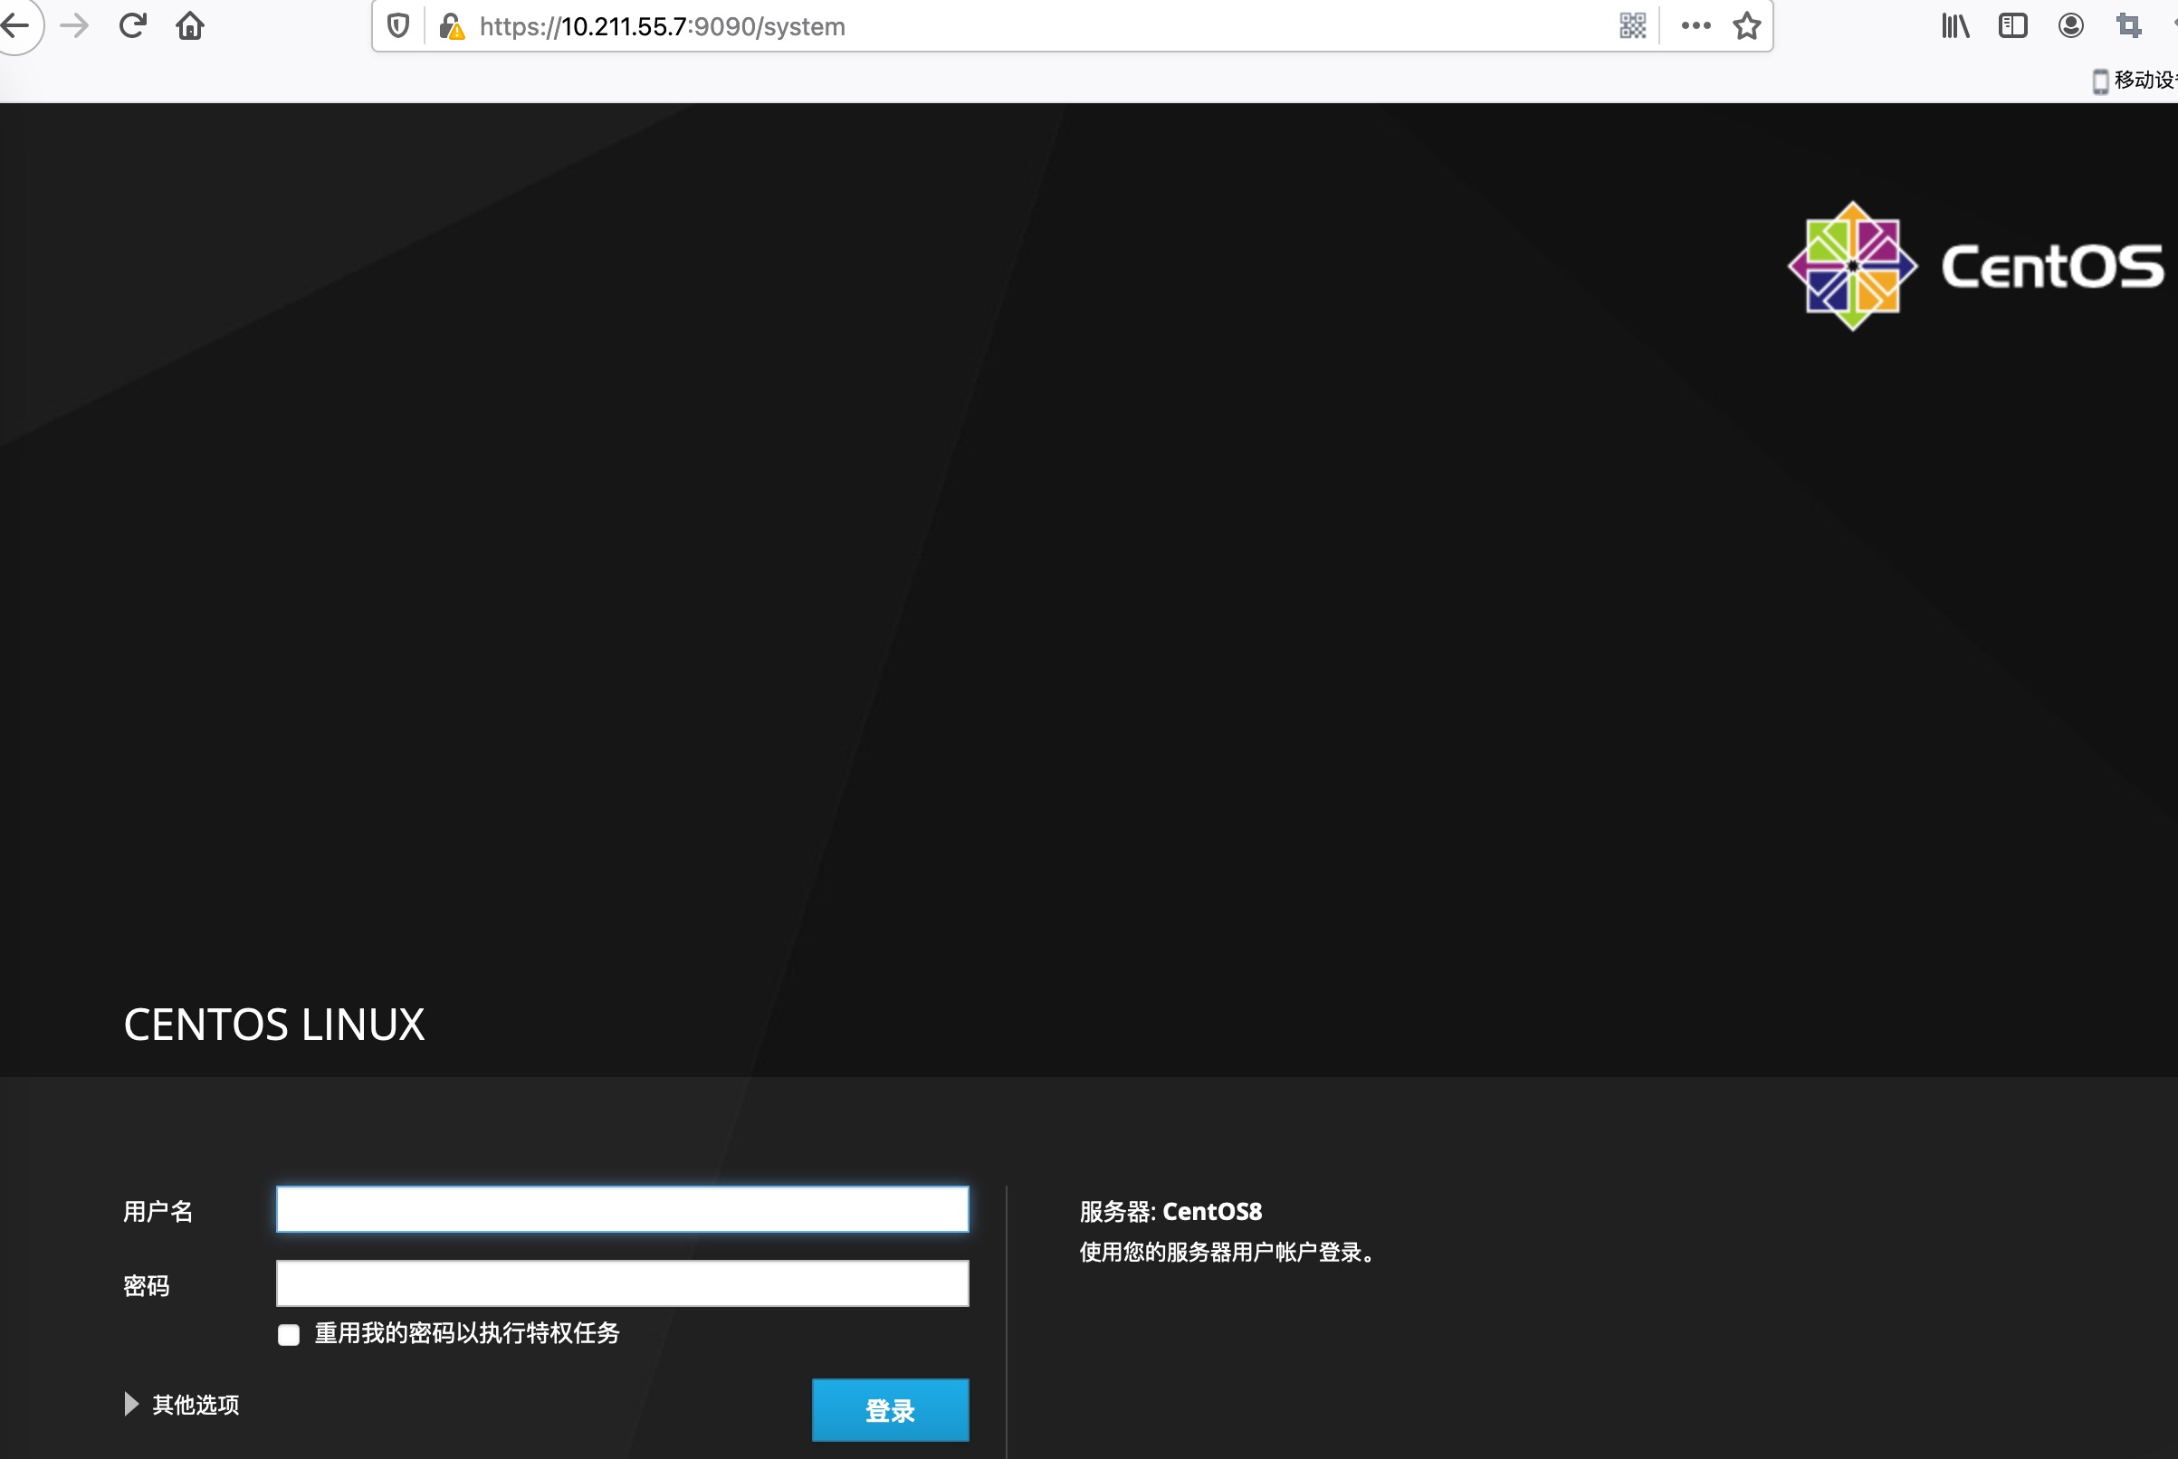The image size is (2178, 1459).
Task: Open the 移动设备 bookmarks item
Action: click(2136, 80)
